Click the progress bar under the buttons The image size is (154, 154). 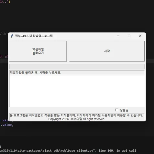point(77,66)
